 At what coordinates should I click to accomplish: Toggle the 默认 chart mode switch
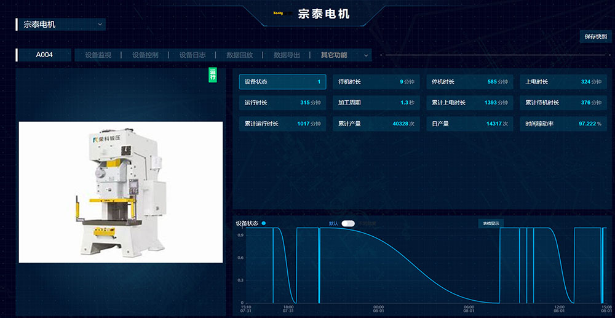(348, 223)
